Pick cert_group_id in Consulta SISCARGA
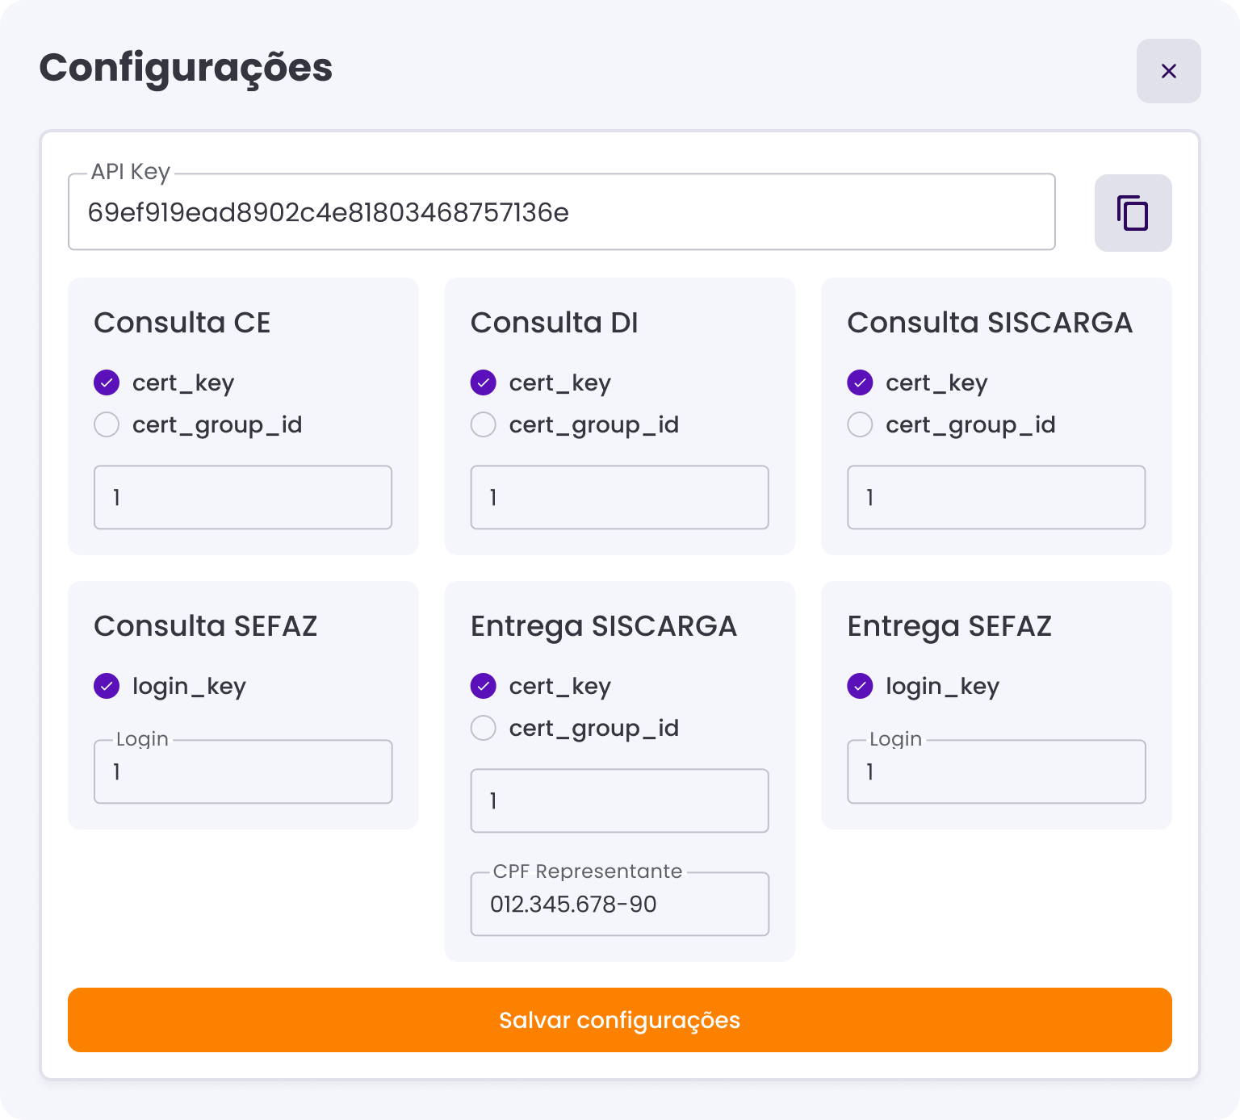Screen dimensions: 1240x1120 [x=860, y=424]
